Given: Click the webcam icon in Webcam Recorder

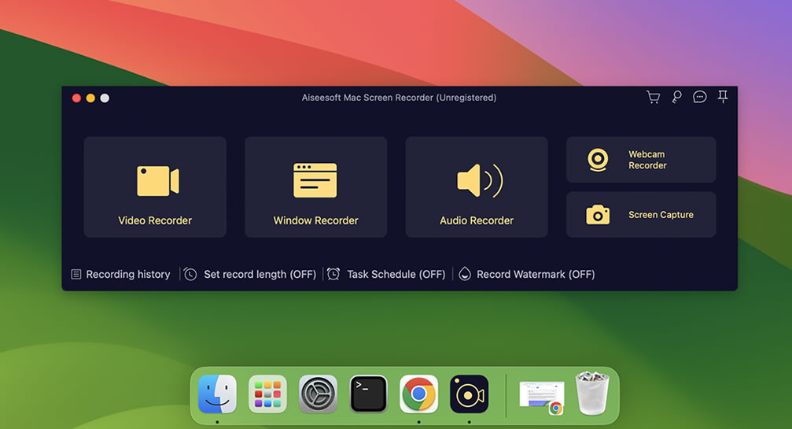Looking at the screenshot, I should 598,160.
